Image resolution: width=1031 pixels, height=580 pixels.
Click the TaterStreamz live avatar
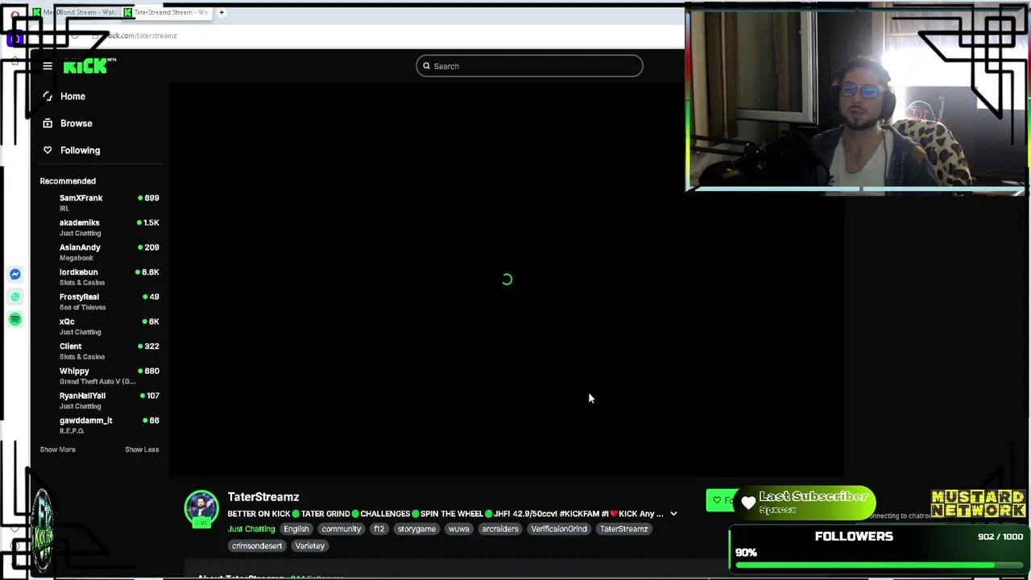(201, 508)
